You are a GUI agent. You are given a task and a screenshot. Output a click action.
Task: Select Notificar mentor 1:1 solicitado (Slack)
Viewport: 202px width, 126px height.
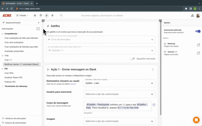click(x=22, y=64)
